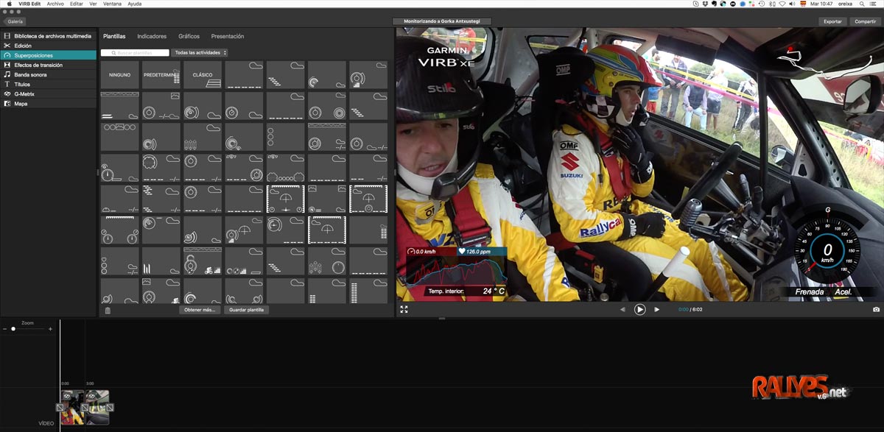
Task: Open Biblioteca de archivos multimedia section
Action: [x=48, y=36]
